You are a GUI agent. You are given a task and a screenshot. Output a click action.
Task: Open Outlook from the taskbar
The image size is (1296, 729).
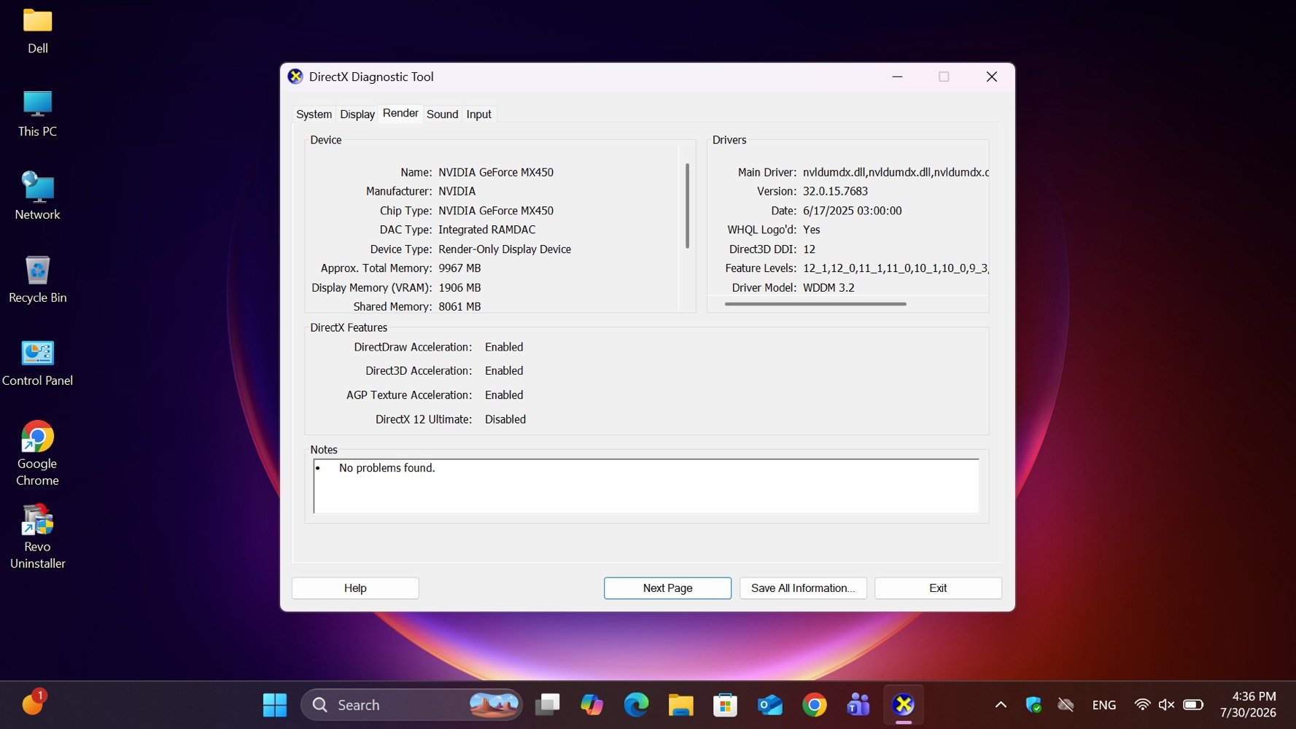point(770,705)
